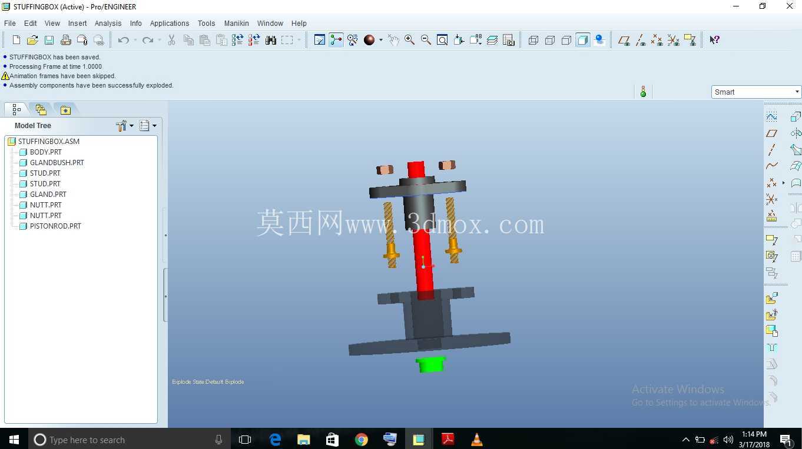Toggle Spin Center display

click(336, 40)
